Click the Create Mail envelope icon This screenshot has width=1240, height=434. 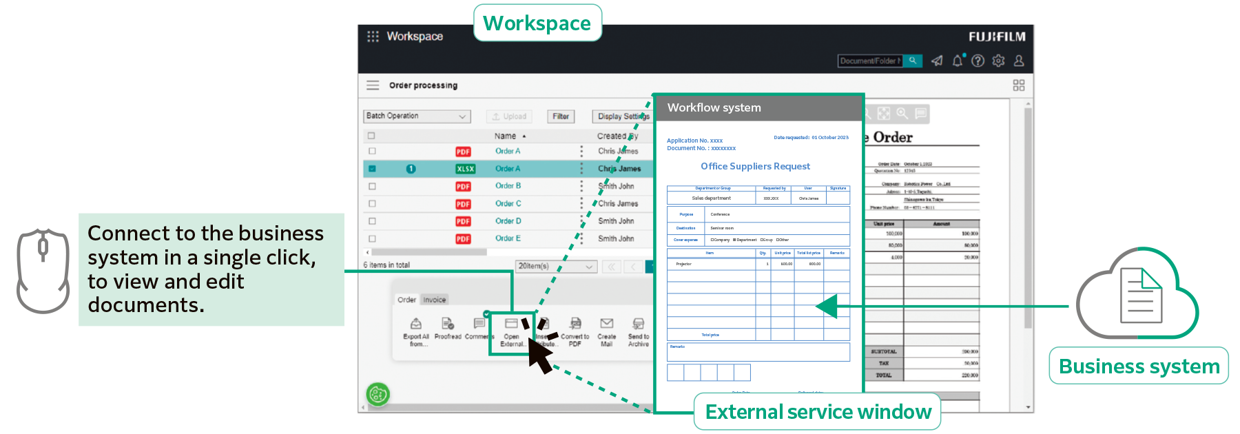click(606, 324)
